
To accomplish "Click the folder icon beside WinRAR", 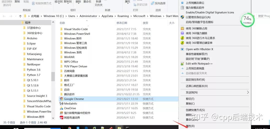I will coord(61,57).
